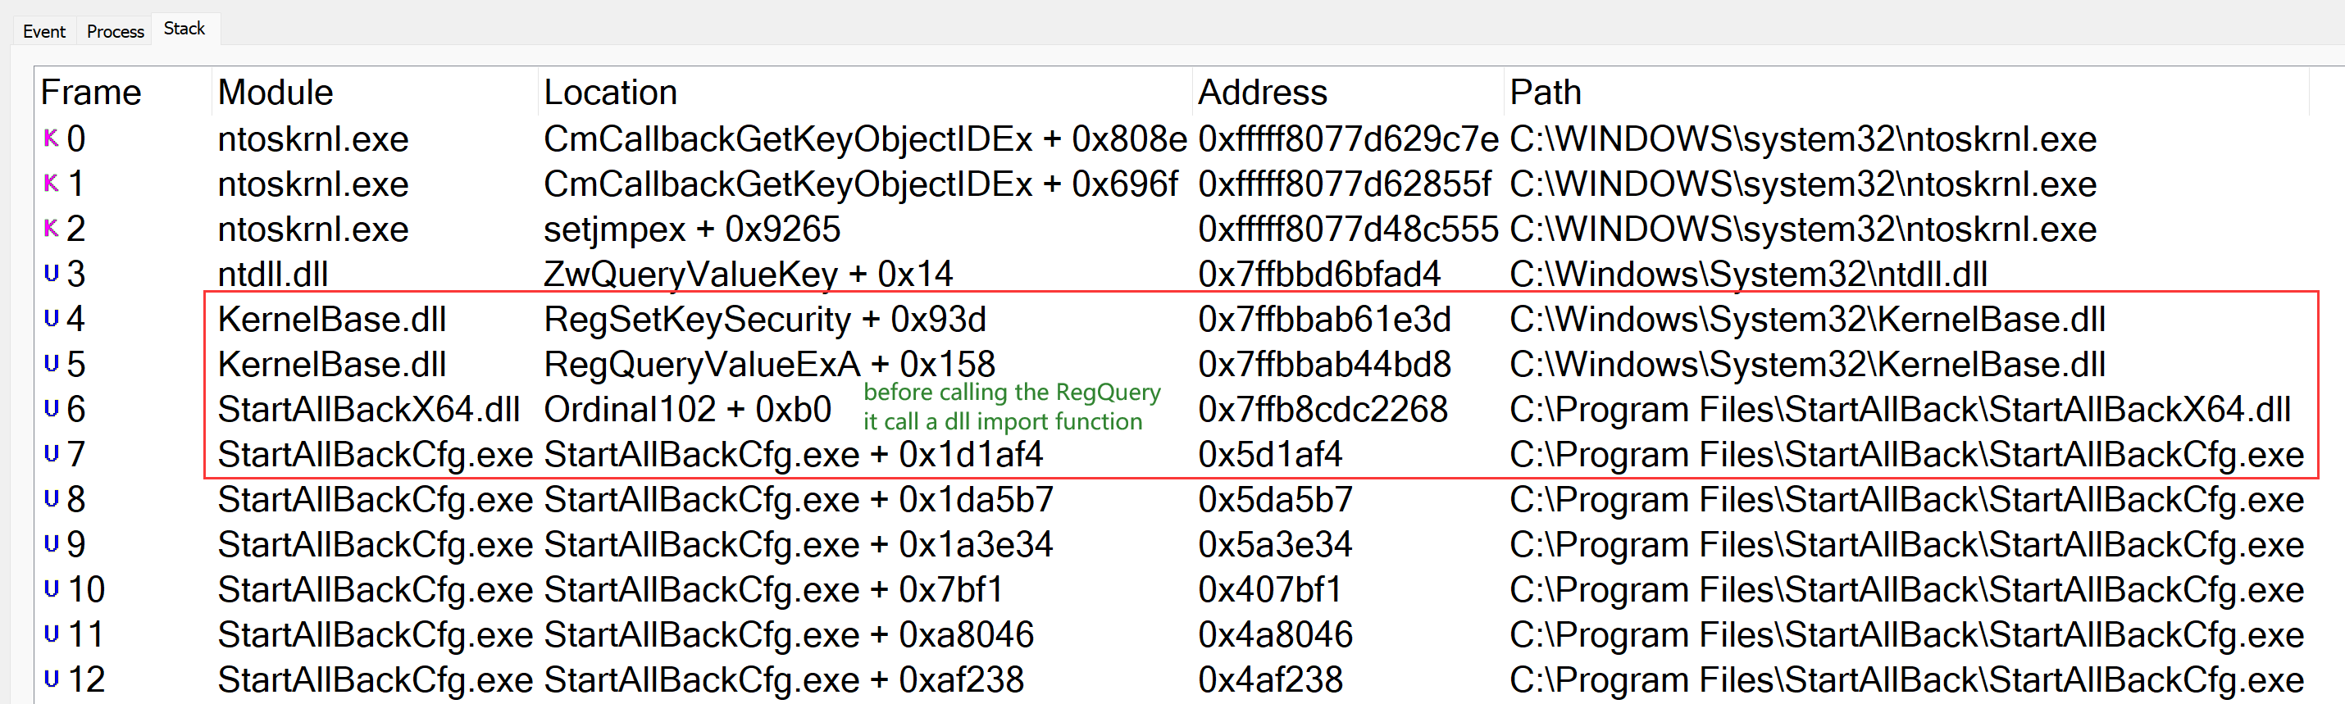Click the user-mode U icon for frame 6
The image size is (2345, 704).
tap(51, 408)
